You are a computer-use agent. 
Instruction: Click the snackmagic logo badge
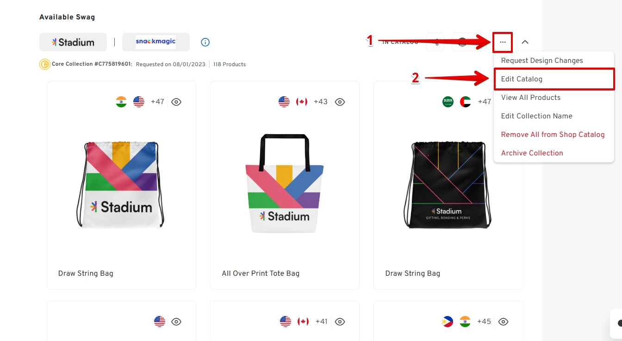tap(155, 42)
